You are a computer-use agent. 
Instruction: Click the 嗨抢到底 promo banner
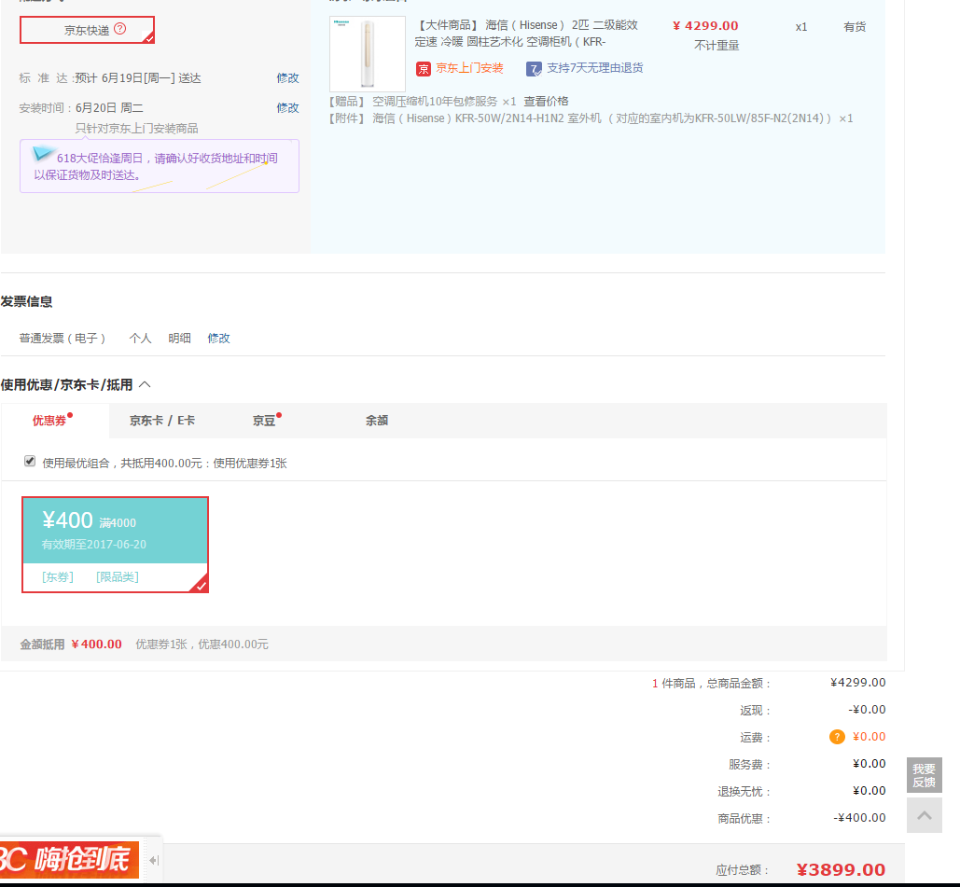click(x=70, y=860)
